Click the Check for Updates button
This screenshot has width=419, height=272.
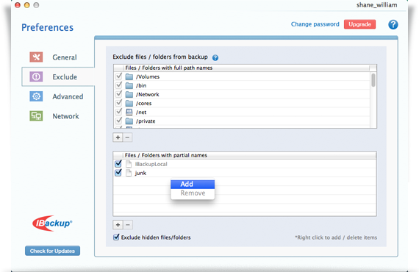(x=52, y=251)
